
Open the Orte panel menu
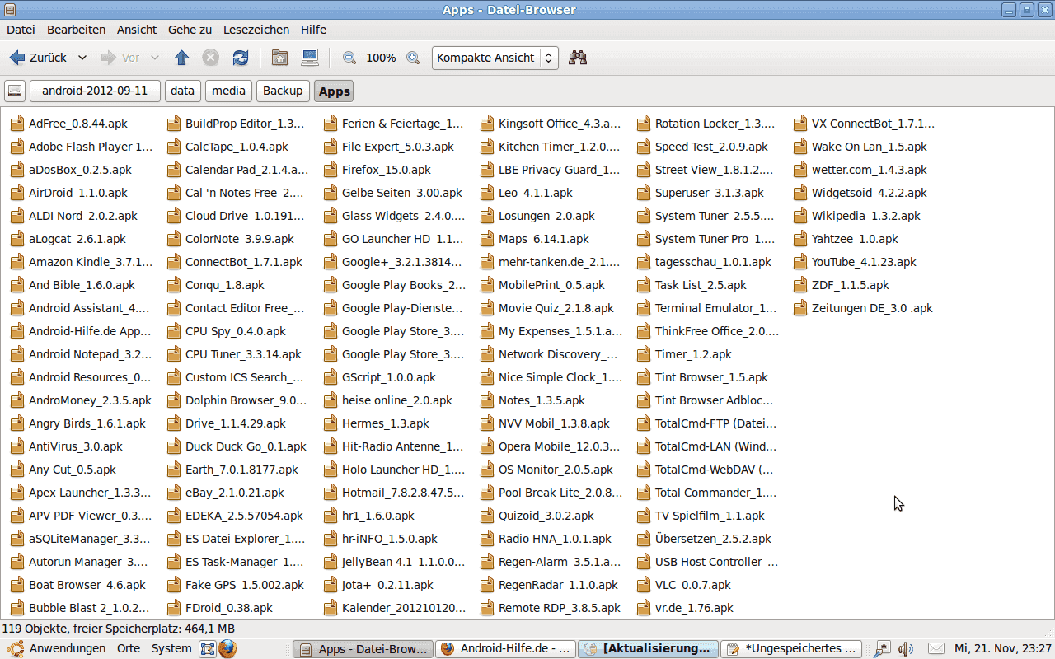point(129,648)
